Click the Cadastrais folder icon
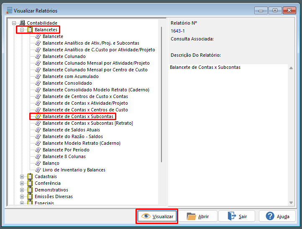 coord(30,176)
